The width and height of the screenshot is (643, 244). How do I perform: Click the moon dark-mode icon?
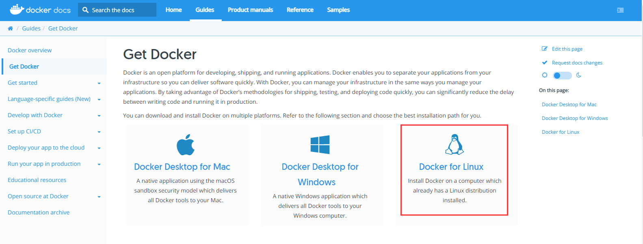579,75
